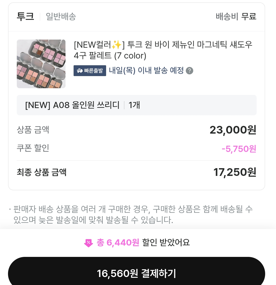Tap the 총 6,440원 discount summary text
The height and width of the screenshot is (285, 276).
pyautogui.click(x=118, y=242)
